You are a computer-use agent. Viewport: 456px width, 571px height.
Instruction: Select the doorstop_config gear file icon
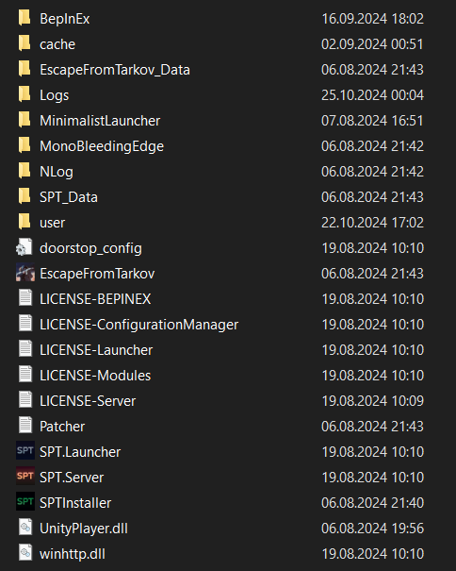24,247
